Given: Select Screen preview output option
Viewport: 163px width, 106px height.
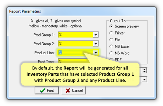Looking at the screenshot, I should 111,26.
